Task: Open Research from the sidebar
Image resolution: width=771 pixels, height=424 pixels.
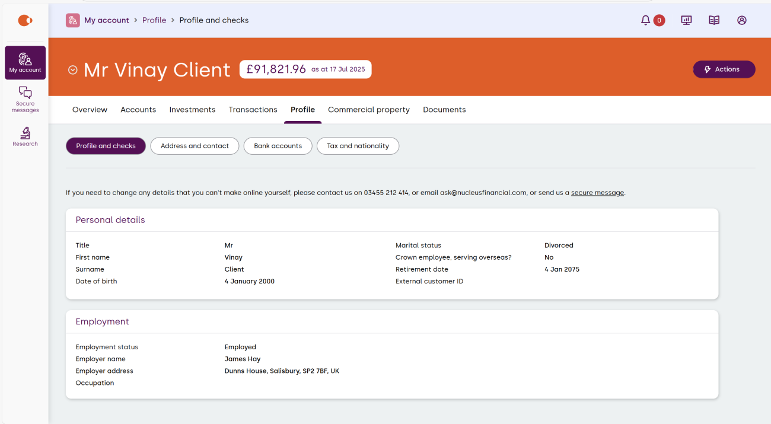Action: [x=25, y=136]
